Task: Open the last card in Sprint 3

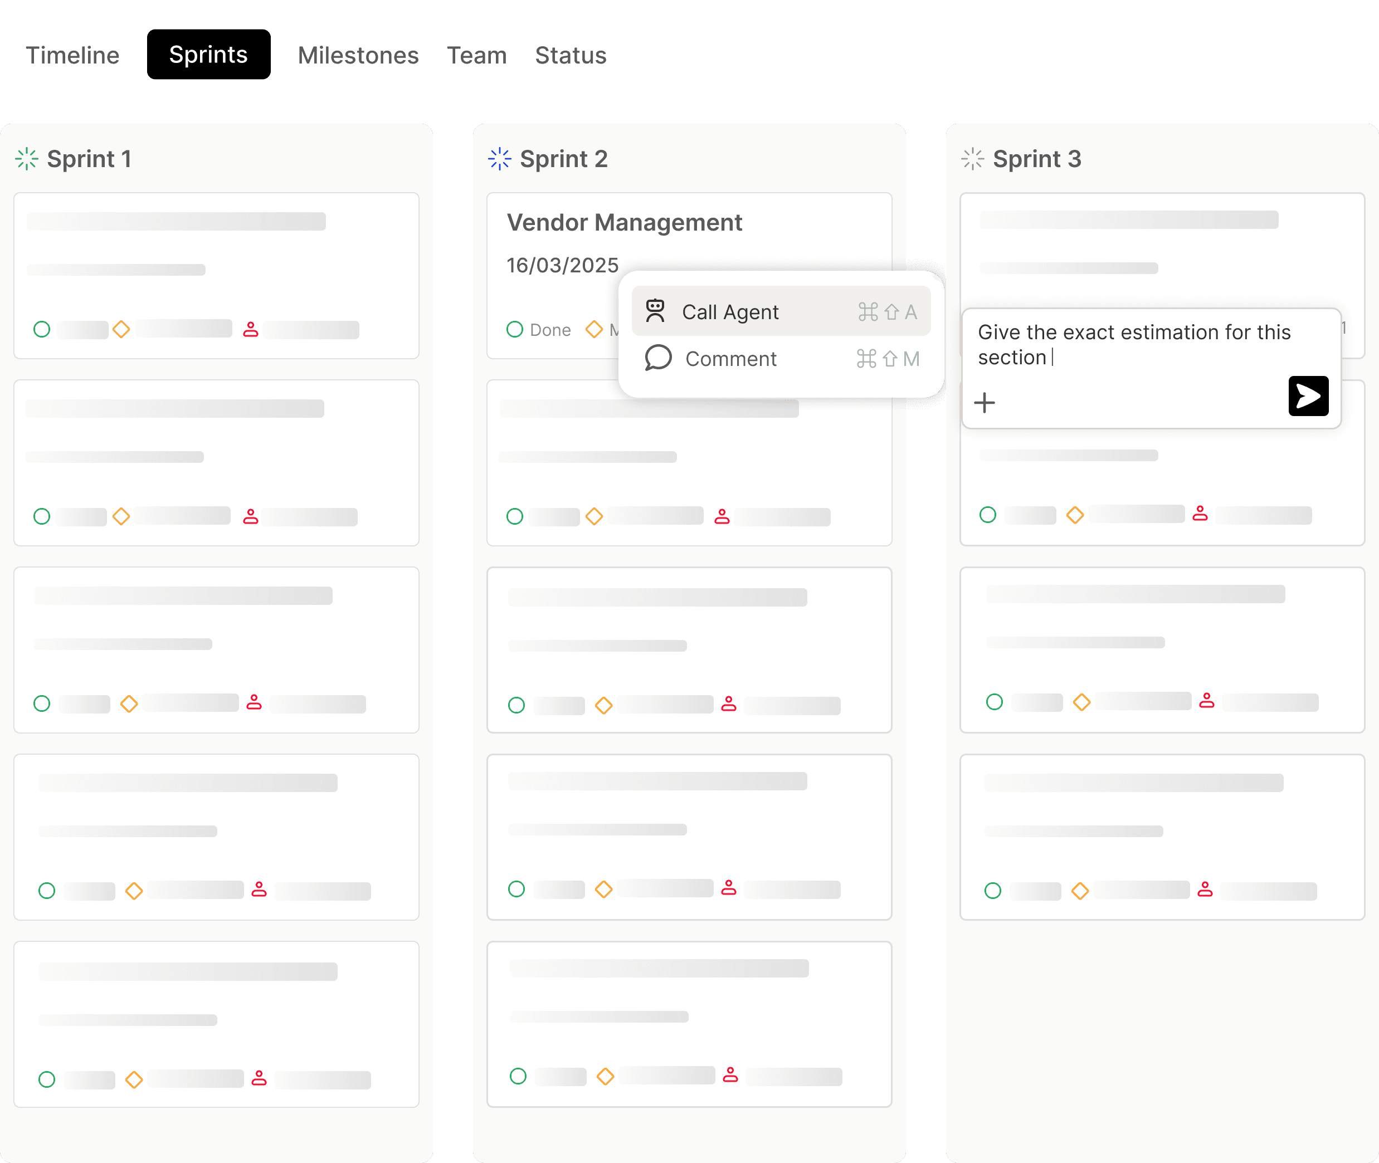Action: [1162, 837]
